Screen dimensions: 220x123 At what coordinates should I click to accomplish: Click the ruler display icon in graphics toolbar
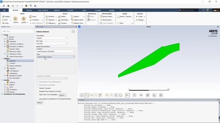128,95
